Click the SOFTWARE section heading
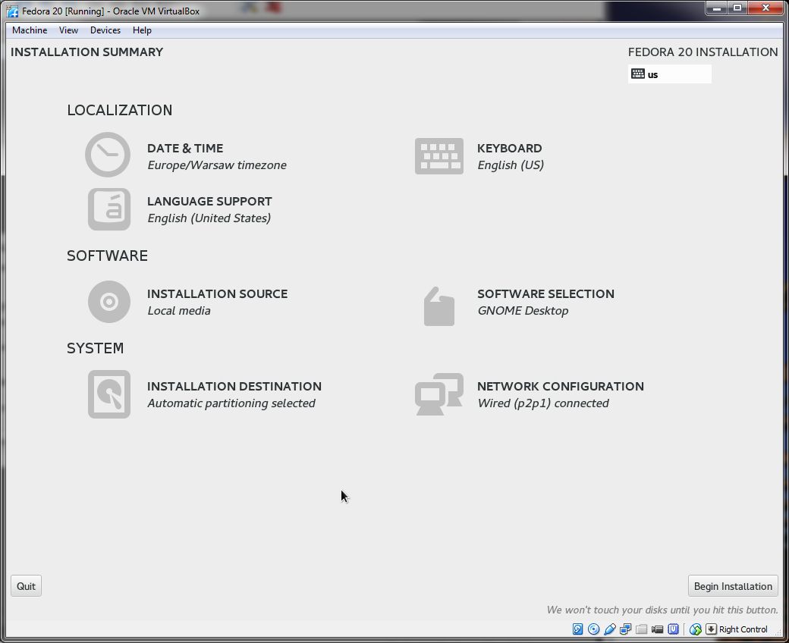This screenshot has height=643, width=789. coord(107,256)
